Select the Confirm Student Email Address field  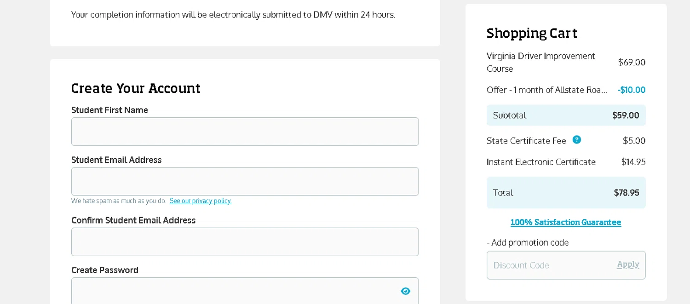245,242
